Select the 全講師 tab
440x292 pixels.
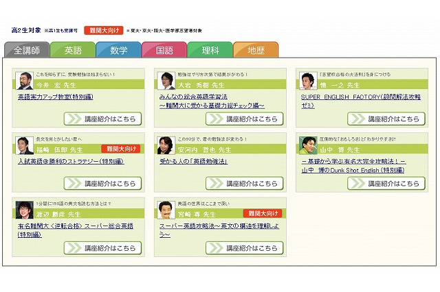point(27,50)
